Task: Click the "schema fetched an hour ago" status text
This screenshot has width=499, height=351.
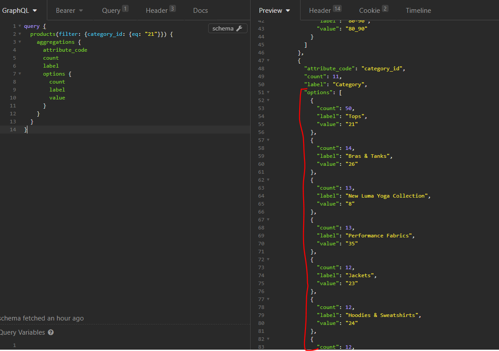Action: 42,318
